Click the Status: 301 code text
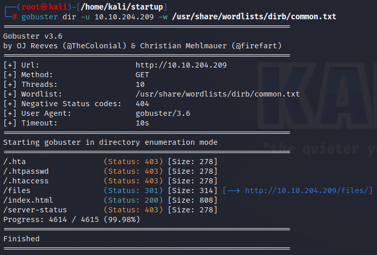 pyautogui.click(x=133, y=190)
